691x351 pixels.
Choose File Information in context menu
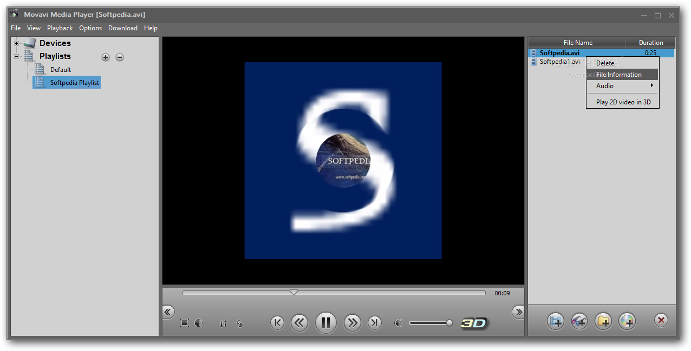622,75
